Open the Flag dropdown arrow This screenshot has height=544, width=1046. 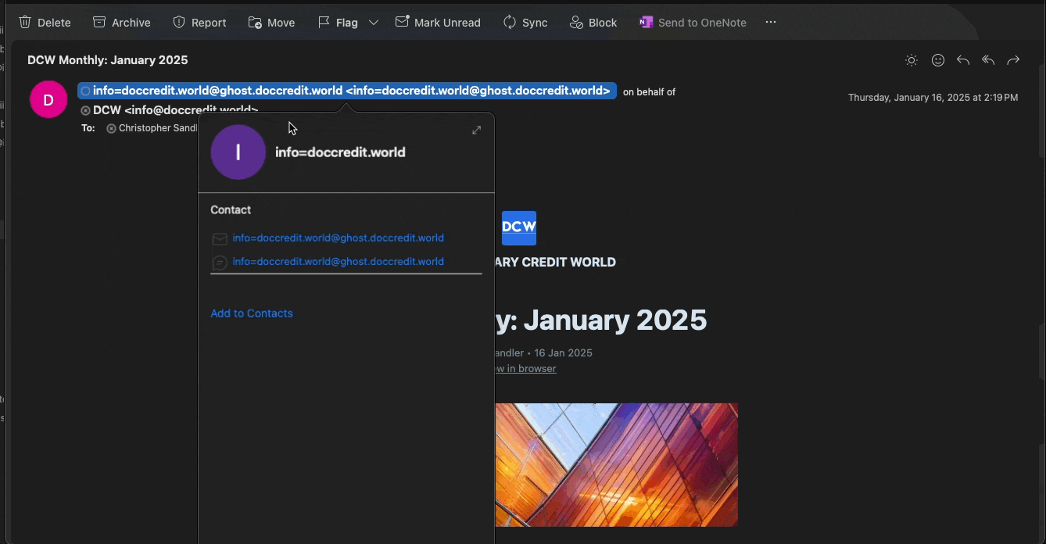pyautogui.click(x=374, y=23)
